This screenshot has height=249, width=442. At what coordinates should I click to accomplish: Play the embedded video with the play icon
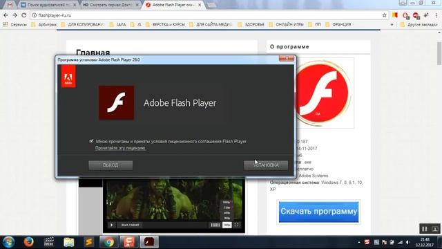(x=112, y=225)
